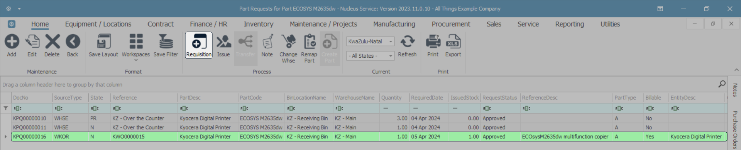Viewport: 741px width, 150px height.
Task: Sort by Billable column header
Action: 656,98
